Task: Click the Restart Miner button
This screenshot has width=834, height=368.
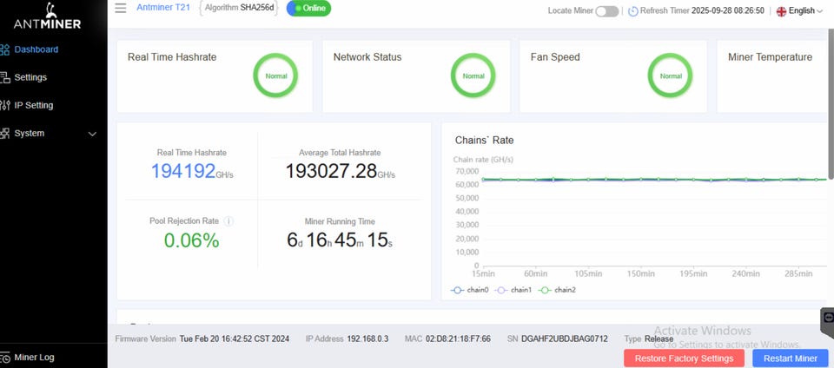Action: [791, 358]
